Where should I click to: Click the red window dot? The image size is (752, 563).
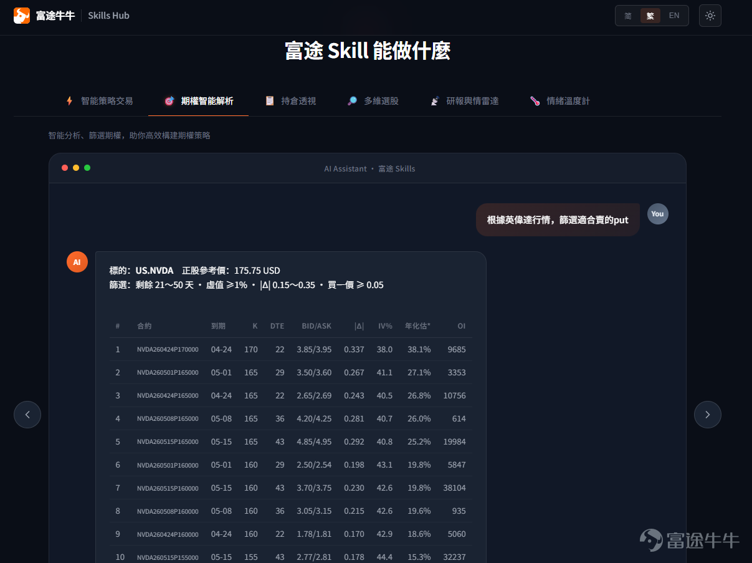pyautogui.click(x=65, y=168)
